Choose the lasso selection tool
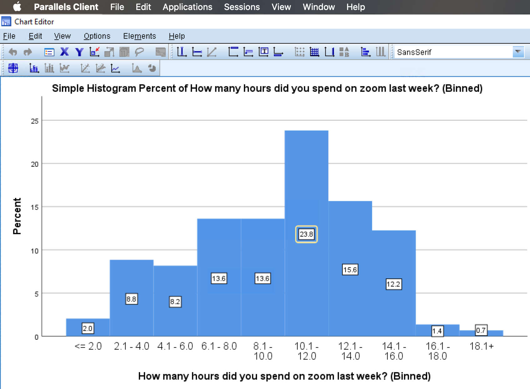530x389 pixels. coord(139,52)
